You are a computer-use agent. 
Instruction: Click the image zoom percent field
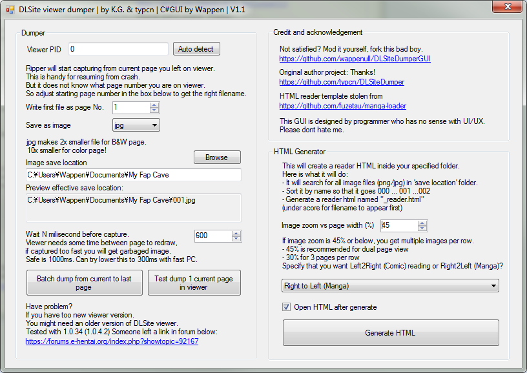tap(399, 226)
